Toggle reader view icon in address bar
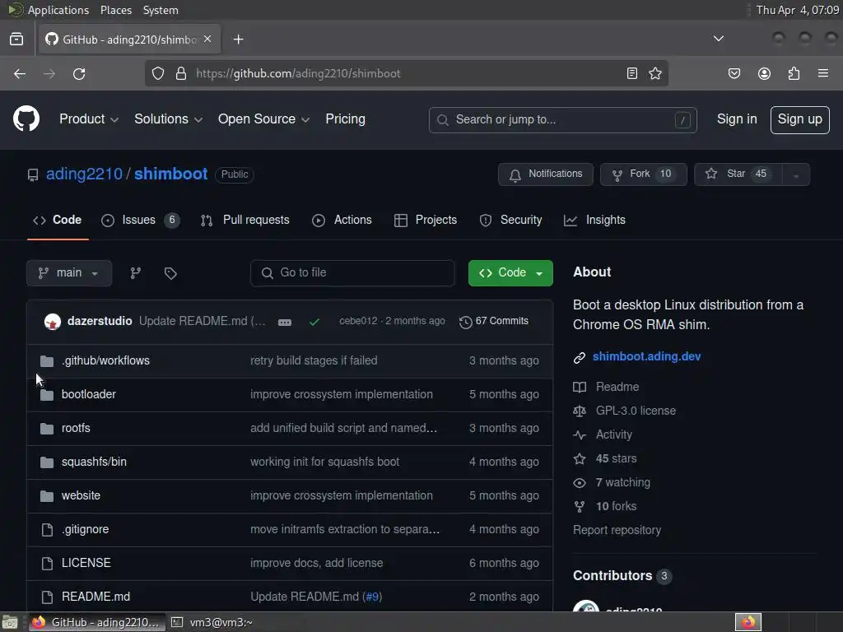The width and height of the screenshot is (843, 632). 632,73
